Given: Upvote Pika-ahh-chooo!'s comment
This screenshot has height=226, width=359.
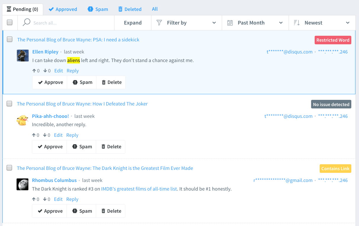Looking at the screenshot, I should [x=34, y=135].
